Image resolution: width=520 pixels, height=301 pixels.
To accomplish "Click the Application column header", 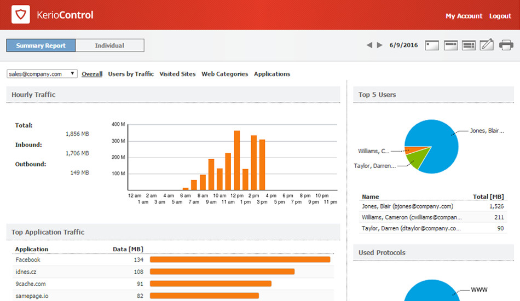I will pyautogui.click(x=32, y=249).
